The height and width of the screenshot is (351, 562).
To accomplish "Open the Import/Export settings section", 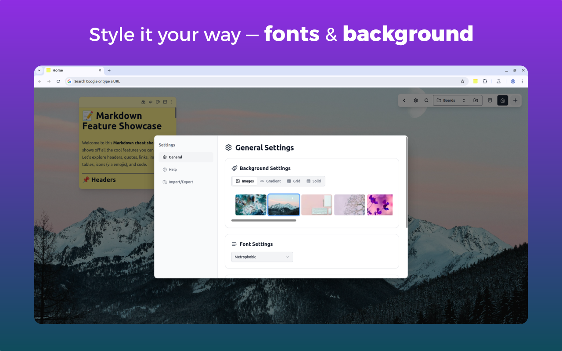I will pos(186,182).
